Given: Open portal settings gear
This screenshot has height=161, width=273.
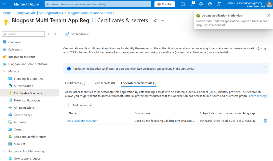Looking at the screenshot, I should (x=201, y=4).
